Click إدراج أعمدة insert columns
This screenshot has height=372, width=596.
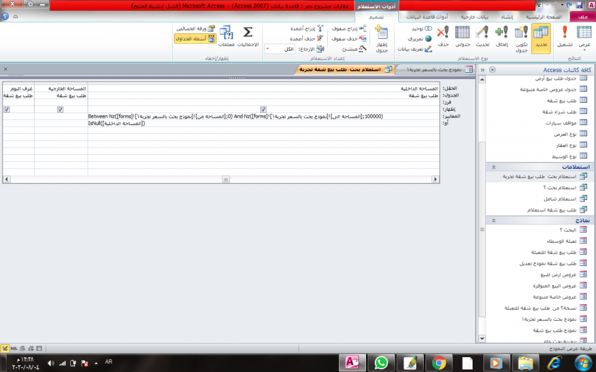click(x=306, y=29)
